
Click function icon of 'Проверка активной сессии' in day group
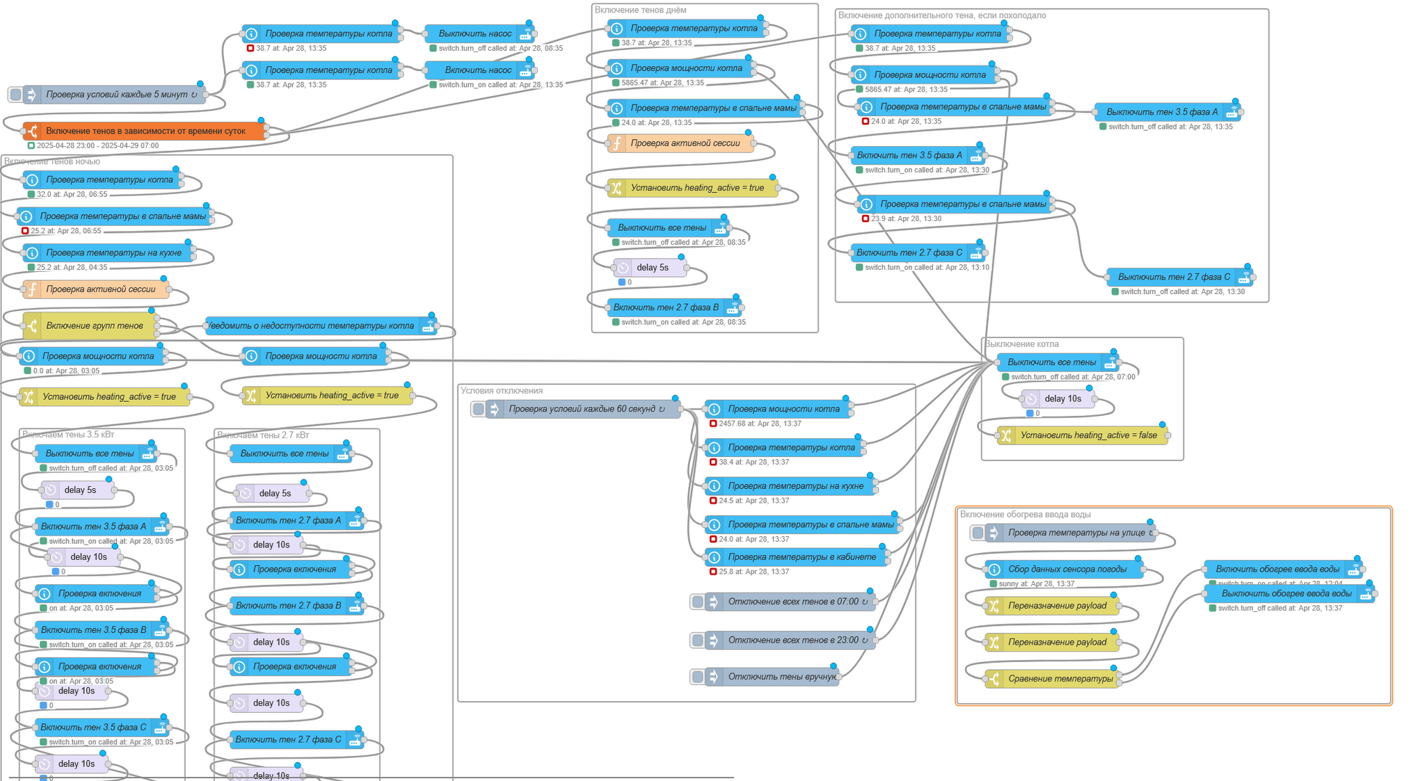coord(616,143)
